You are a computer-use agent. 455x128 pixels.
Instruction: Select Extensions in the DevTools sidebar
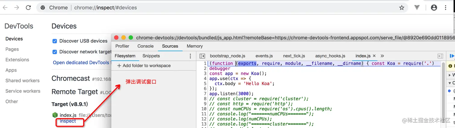click(17, 60)
